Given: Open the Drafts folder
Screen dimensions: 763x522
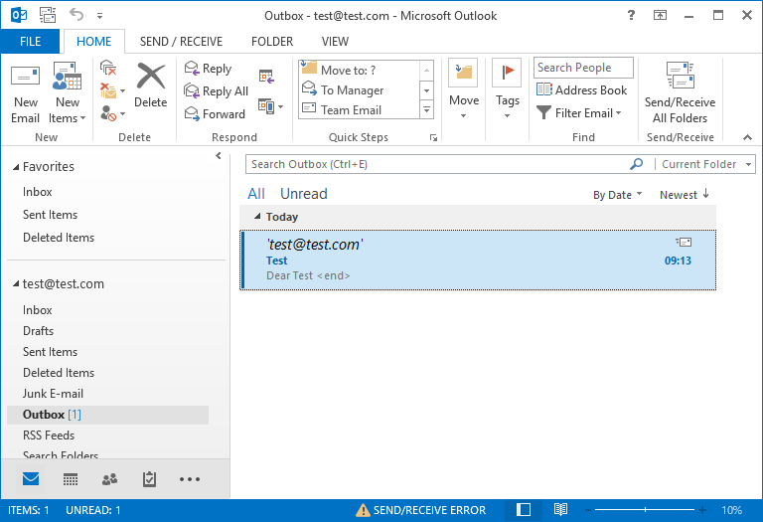Looking at the screenshot, I should pos(38,331).
